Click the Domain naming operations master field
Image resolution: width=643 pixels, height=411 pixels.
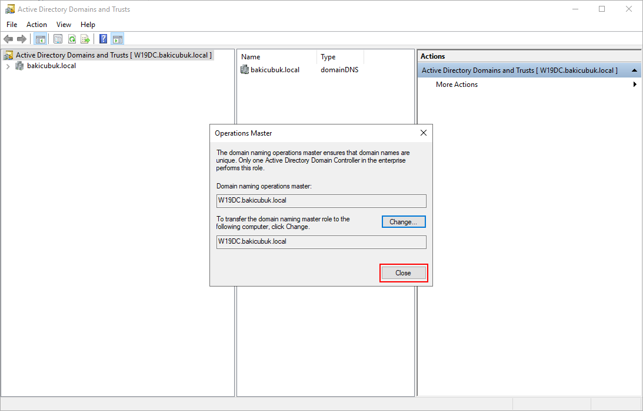(x=321, y=201)
